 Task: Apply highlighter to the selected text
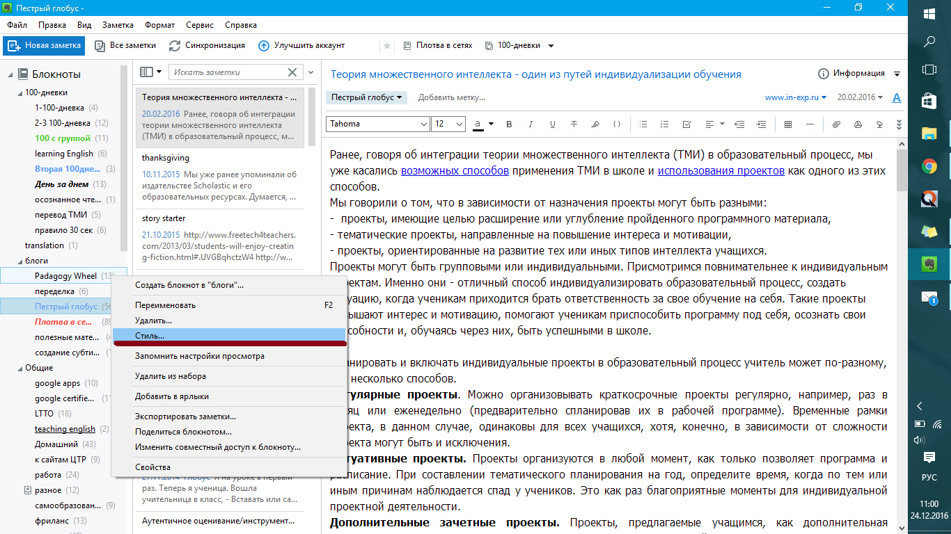click(x=595, y=124)
